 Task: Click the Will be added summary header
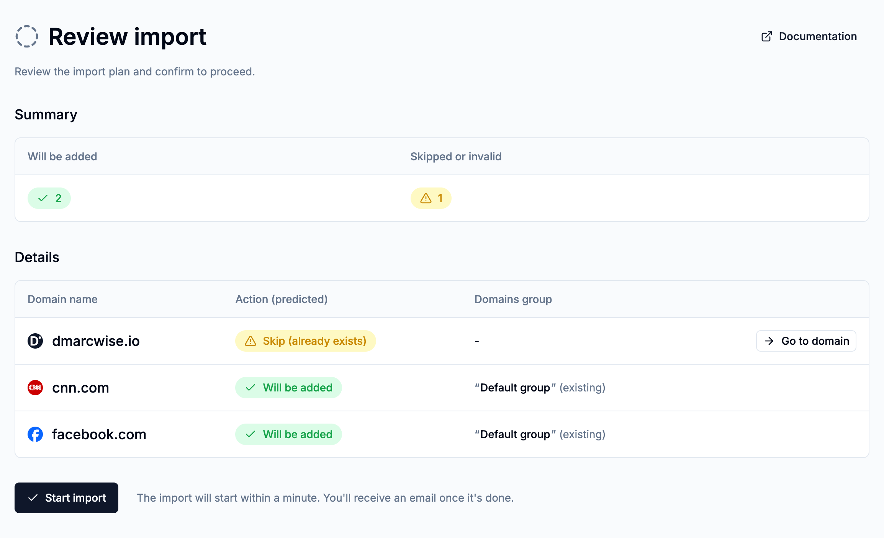tap(62, 157)
